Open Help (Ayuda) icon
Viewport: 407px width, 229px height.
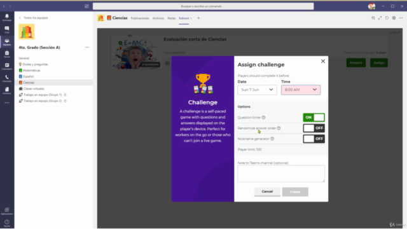[7, 223]
